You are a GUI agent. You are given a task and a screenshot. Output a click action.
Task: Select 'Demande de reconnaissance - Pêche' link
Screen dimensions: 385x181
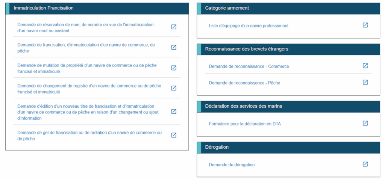pos(244,83)
